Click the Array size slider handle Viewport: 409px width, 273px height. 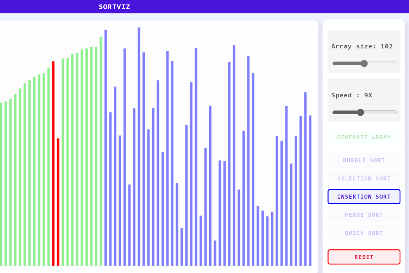364,63
